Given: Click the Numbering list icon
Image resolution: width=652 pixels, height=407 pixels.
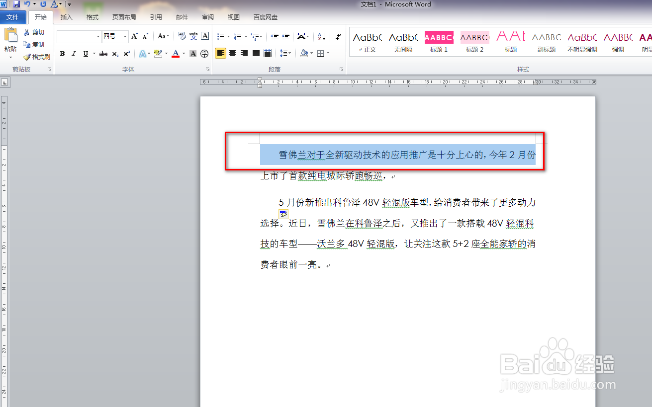Looking at the screenshot, I should pyautogui.click(x=237, y=36).
